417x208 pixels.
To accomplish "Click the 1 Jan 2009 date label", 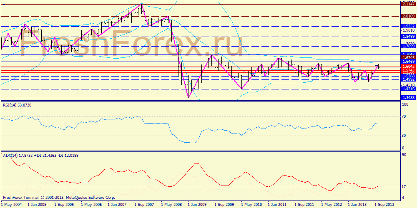I will pos(198,205).
